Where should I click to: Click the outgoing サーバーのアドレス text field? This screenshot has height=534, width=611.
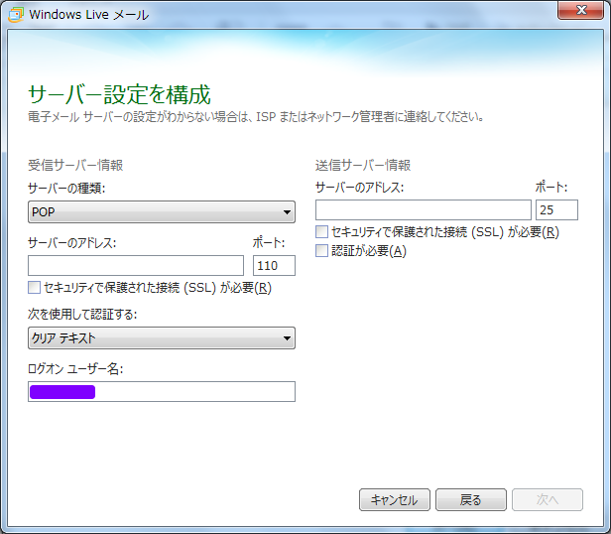[424, 209]
